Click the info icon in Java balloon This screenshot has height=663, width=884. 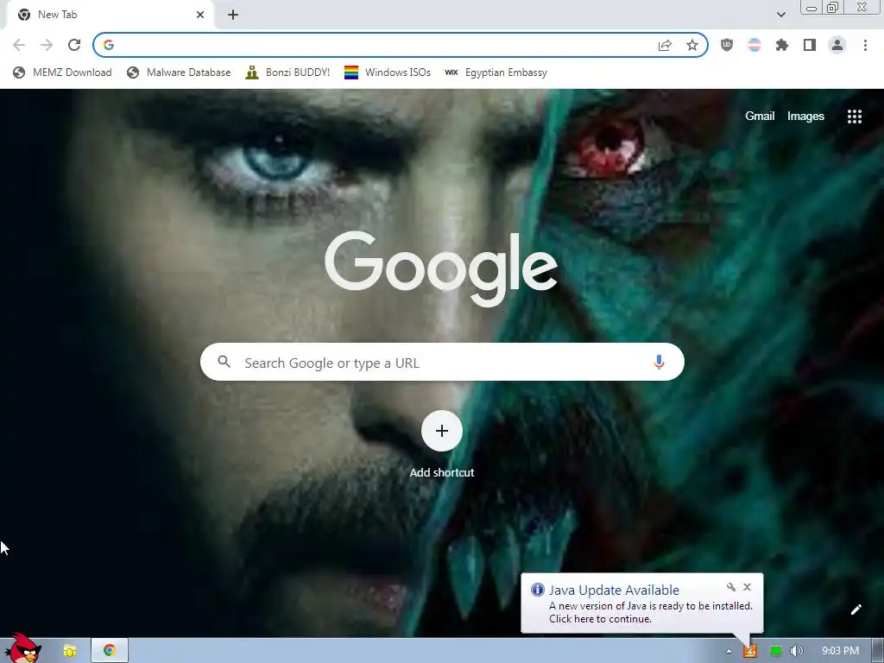point(537,590)
